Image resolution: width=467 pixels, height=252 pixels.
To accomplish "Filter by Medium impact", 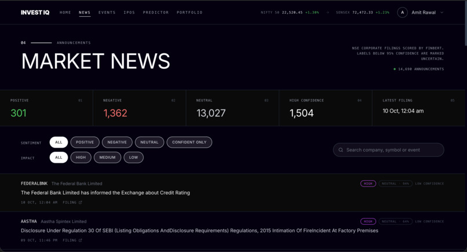I will point(108,157).
